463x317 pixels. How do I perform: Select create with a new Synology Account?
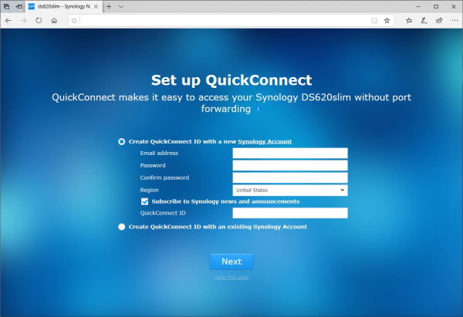(122, 142)
